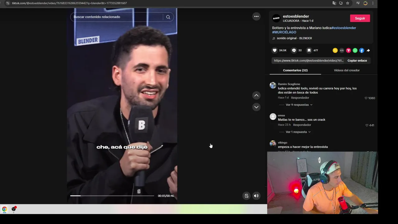This screenshot has height=224, width=398.
Task: Click the search magnifier icon
Action: click(168, 17)
